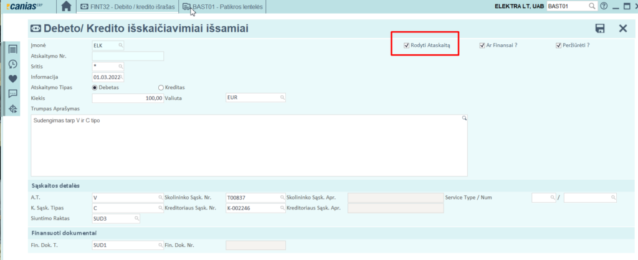Toggle the Peržiūrėti checkbox
This screenshot has height=260, width=638.
(x=559, y=46)
